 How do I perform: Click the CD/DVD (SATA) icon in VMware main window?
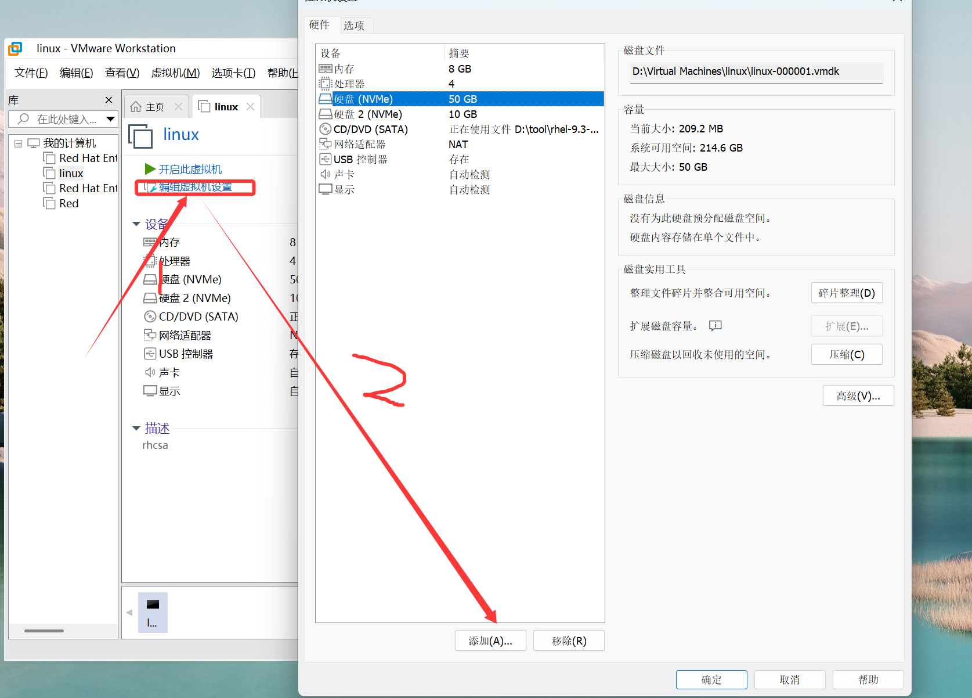coord(150,316)
